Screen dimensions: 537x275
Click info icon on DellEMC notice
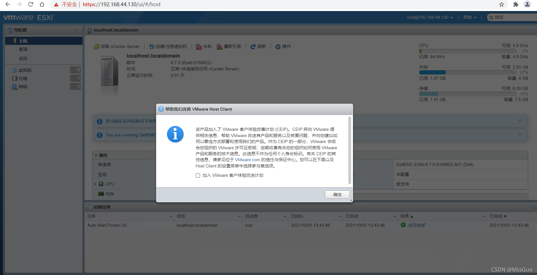(x=100, y=135)
